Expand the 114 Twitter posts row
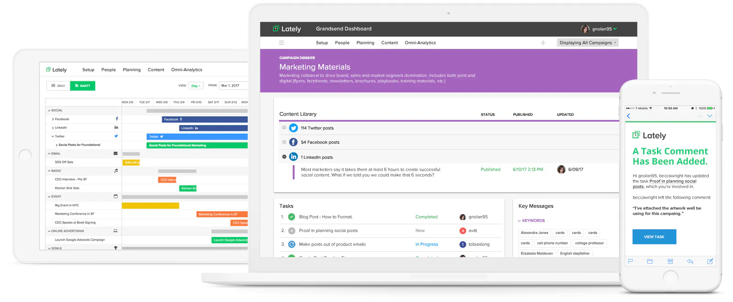The width and height of the screenshot is (733, 302). 284,128
